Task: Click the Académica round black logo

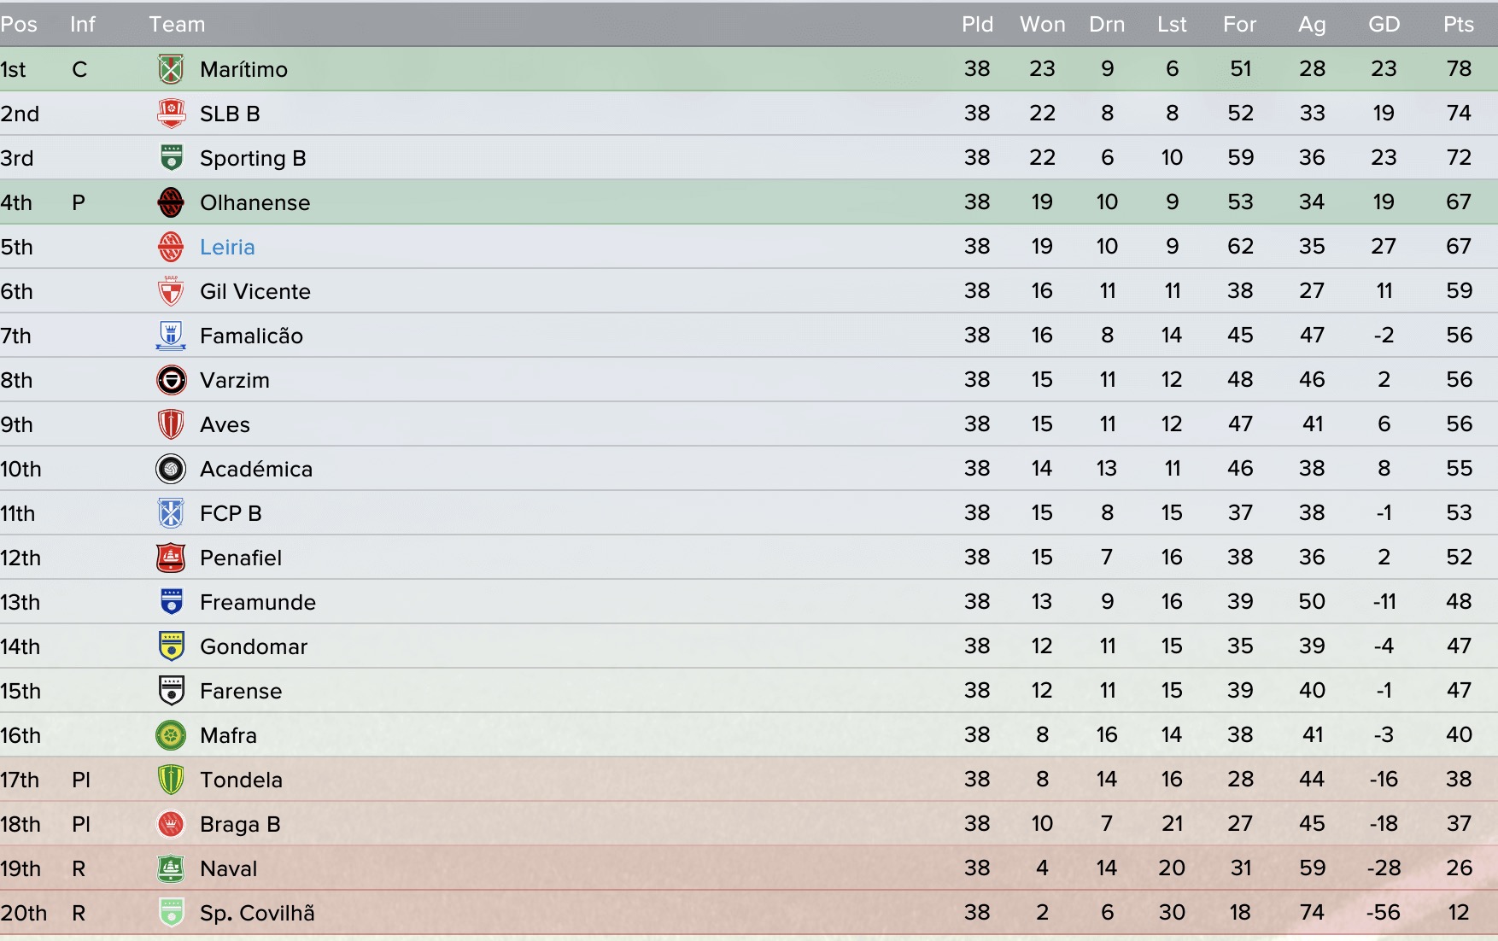Action: coord(171,469)
